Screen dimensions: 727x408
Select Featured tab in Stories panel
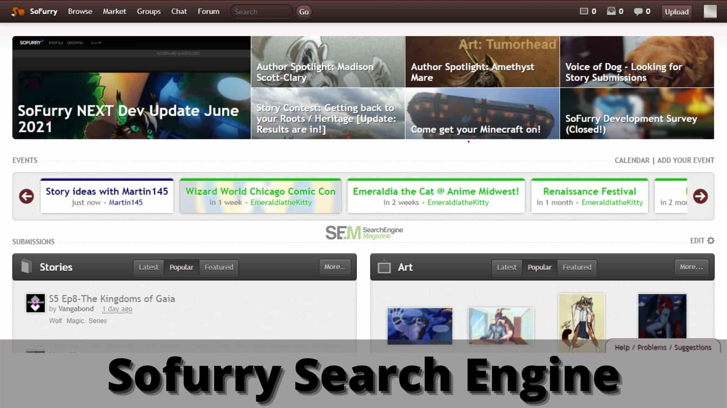pos(219,267)
